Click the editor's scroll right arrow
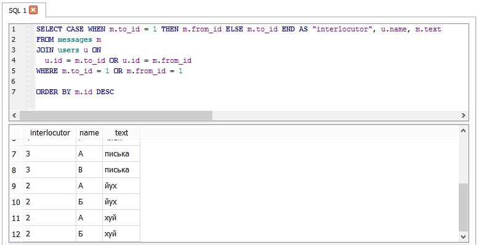 click(463, 116)
